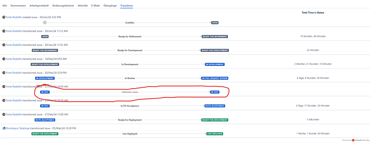
Task: Click READY FOR DEVELOPMENT source badge on 14/Feb row
Action: tap(45, 64)
